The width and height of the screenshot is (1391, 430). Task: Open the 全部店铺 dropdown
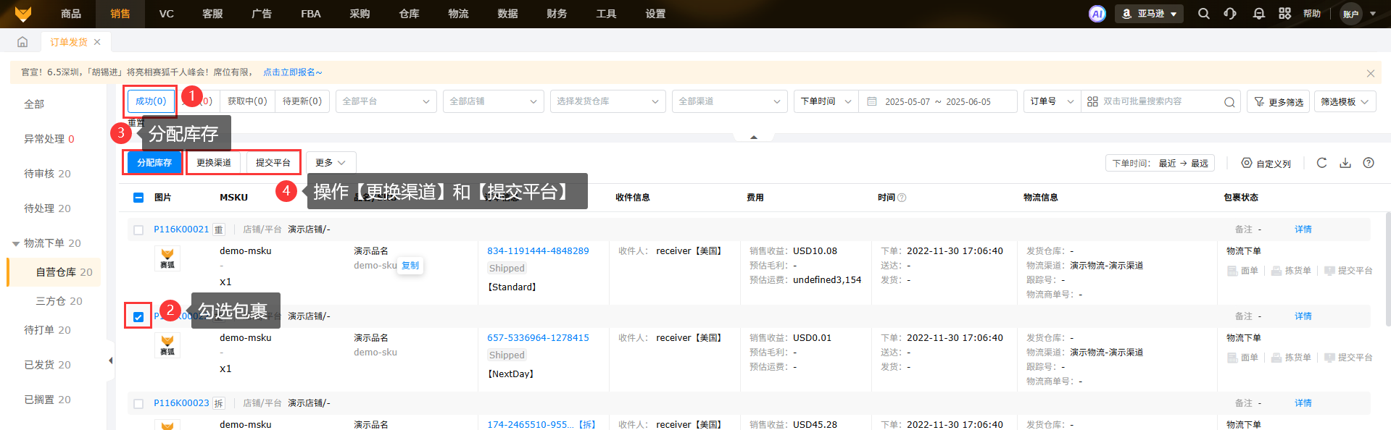click(493, 101)
